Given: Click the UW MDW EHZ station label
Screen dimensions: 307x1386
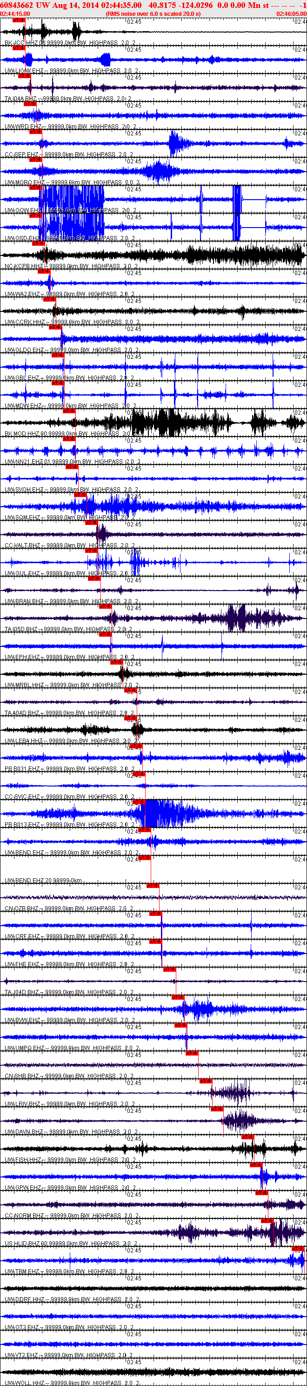Looking at the screenshot, I should click(x=70, y=406).
